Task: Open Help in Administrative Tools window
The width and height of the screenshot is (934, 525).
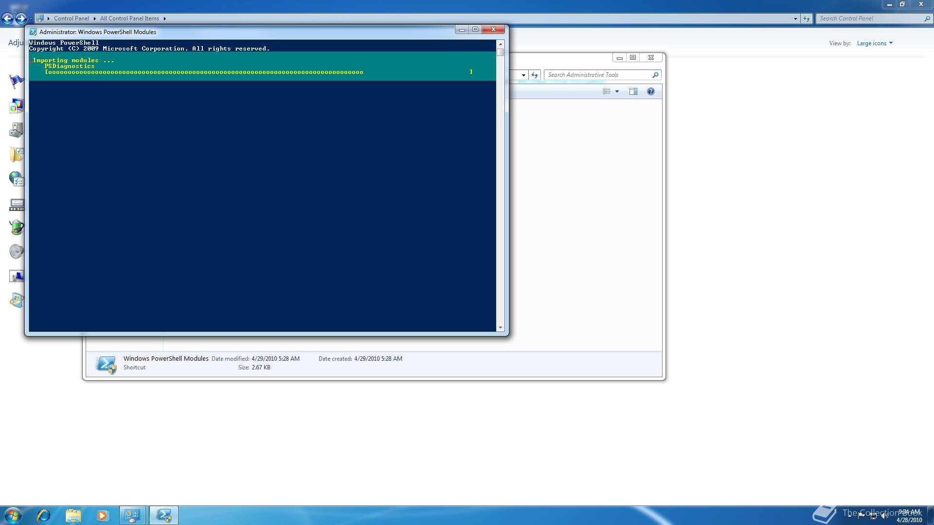Action: 650,91
